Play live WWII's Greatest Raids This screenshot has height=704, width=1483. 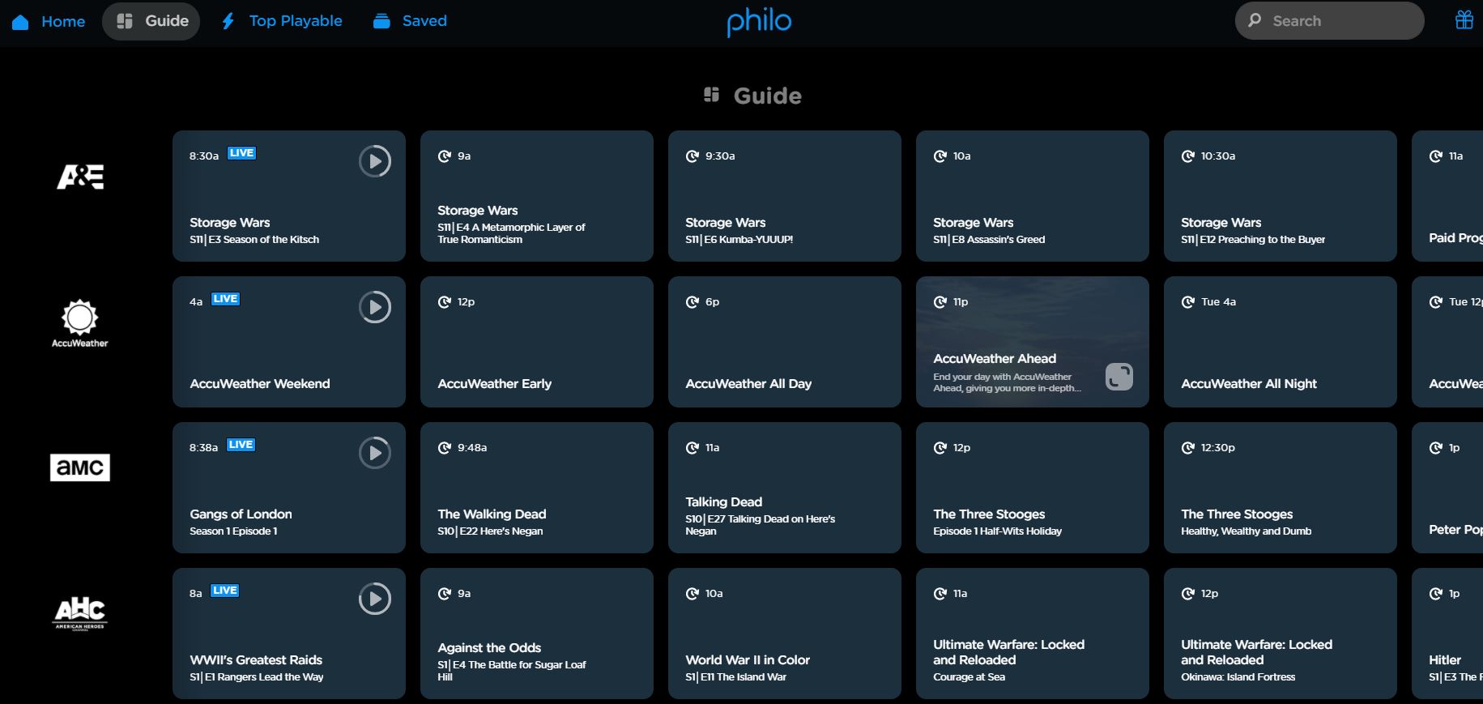pos(374,599)
